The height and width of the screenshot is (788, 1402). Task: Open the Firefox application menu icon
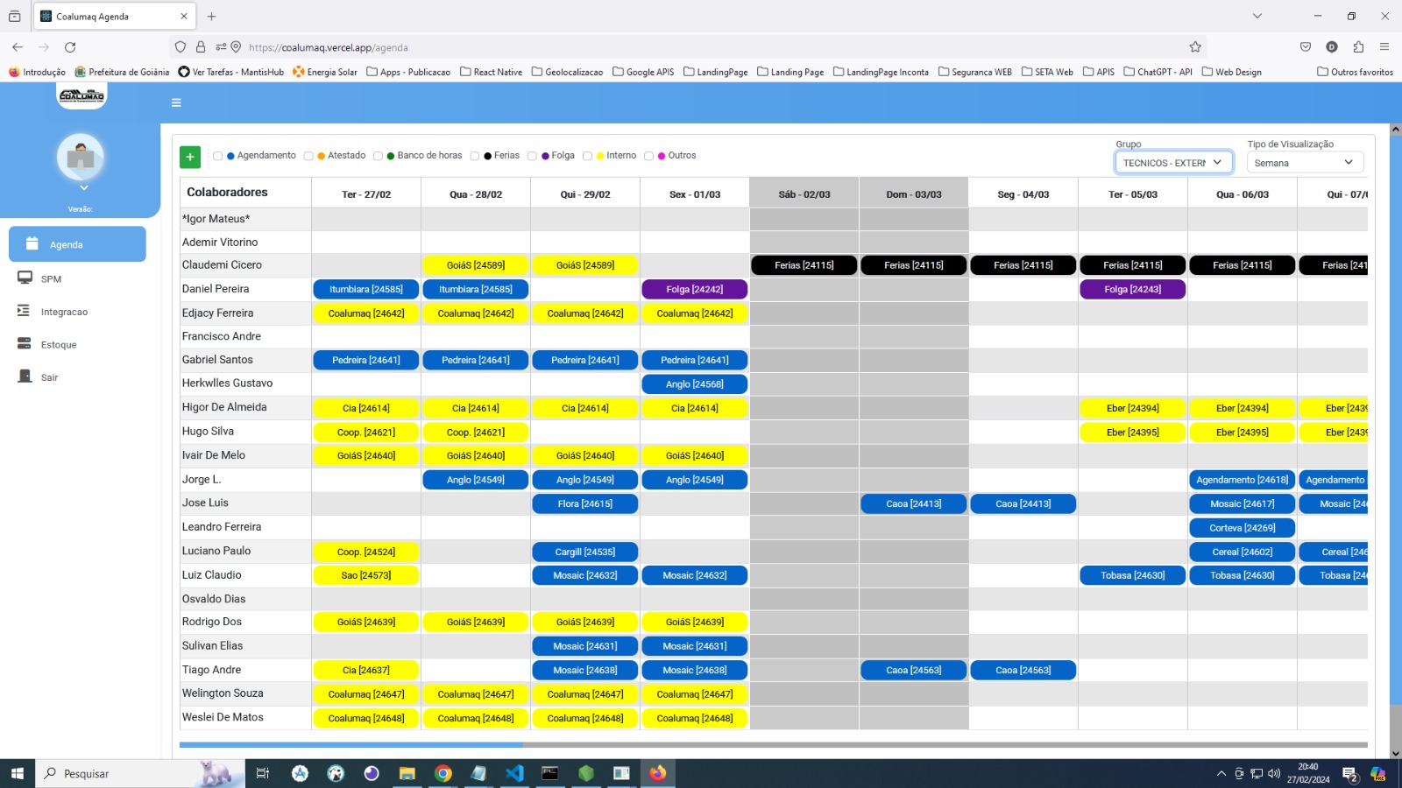pos(1384,47)
